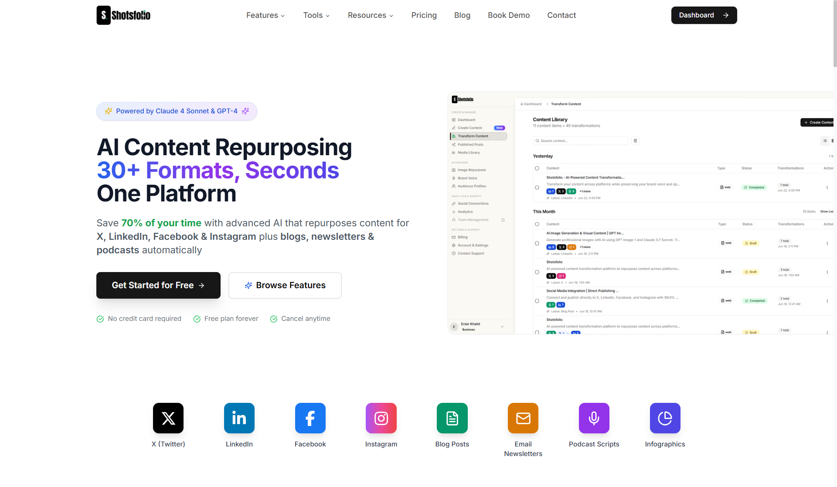Expand the Resources dropdown menu
The height and width of the screenshot is (487, 837).
371,15
